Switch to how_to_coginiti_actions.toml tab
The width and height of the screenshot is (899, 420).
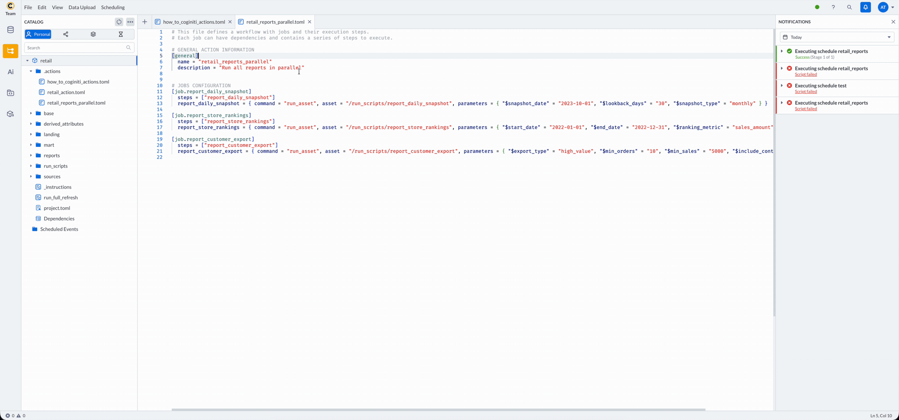pos(194,22)
